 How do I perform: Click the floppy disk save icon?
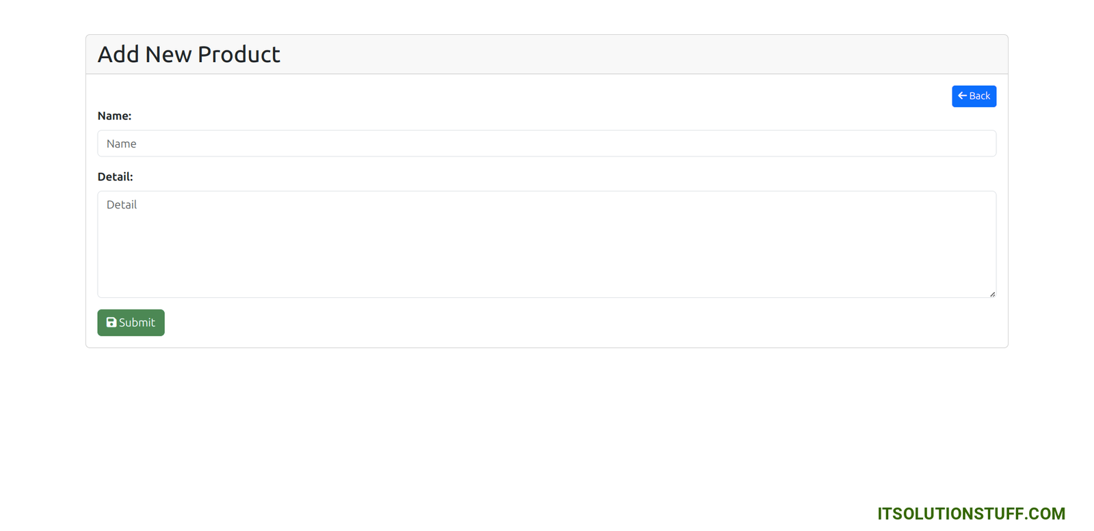(x=111, y=323)
